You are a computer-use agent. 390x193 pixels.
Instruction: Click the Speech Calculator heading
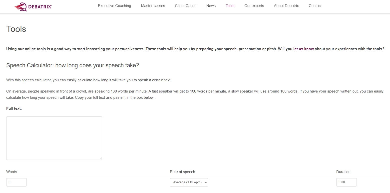coord(72,65)
